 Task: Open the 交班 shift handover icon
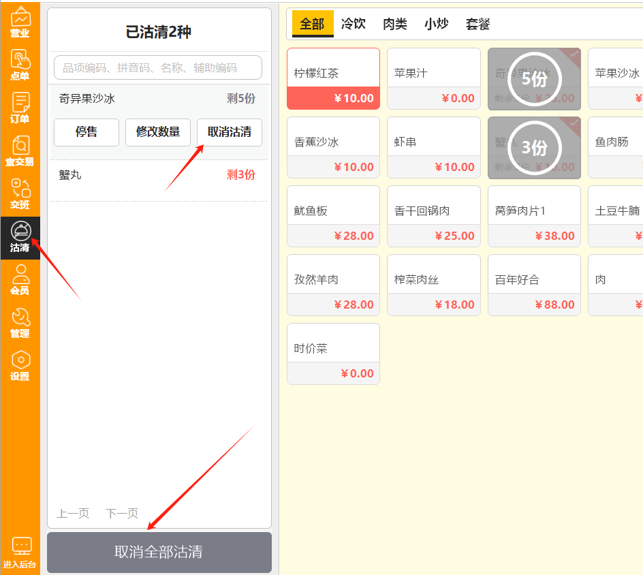(20, 193)
